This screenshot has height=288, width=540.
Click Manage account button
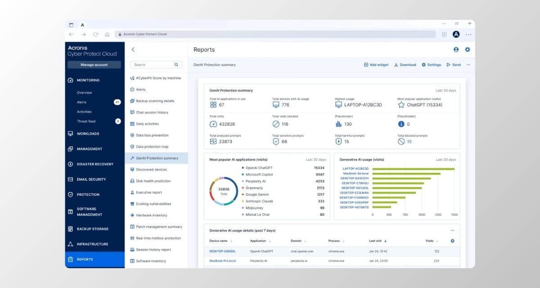[x=94, y=65]
